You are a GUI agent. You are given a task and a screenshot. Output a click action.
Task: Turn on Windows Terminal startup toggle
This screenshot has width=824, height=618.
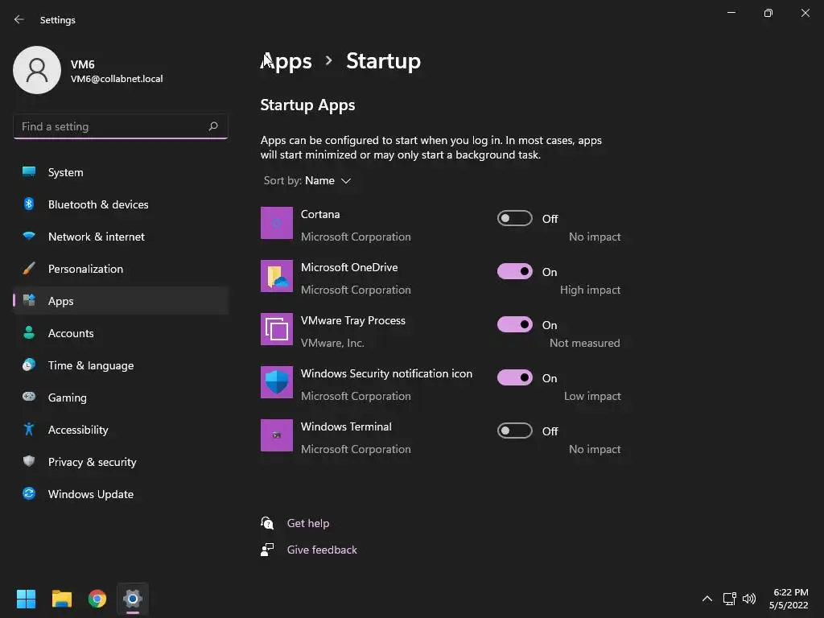coord(515,431)
